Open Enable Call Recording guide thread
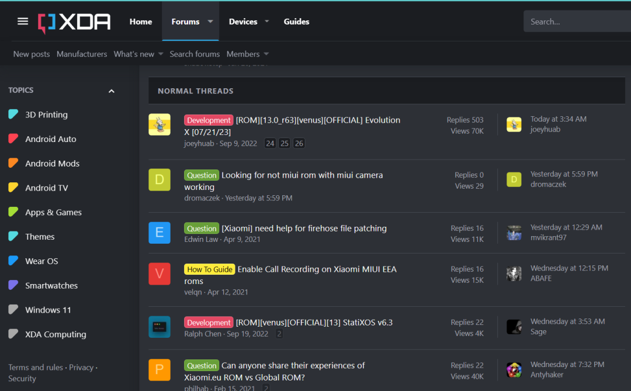The width and height of the screenshot is (631, 391). (x=290, y=275)
